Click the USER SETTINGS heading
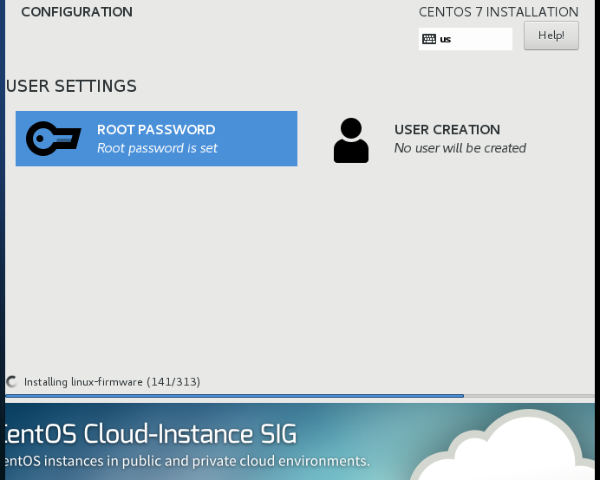This screenshot has width=600, height=480. click(72, 86)
